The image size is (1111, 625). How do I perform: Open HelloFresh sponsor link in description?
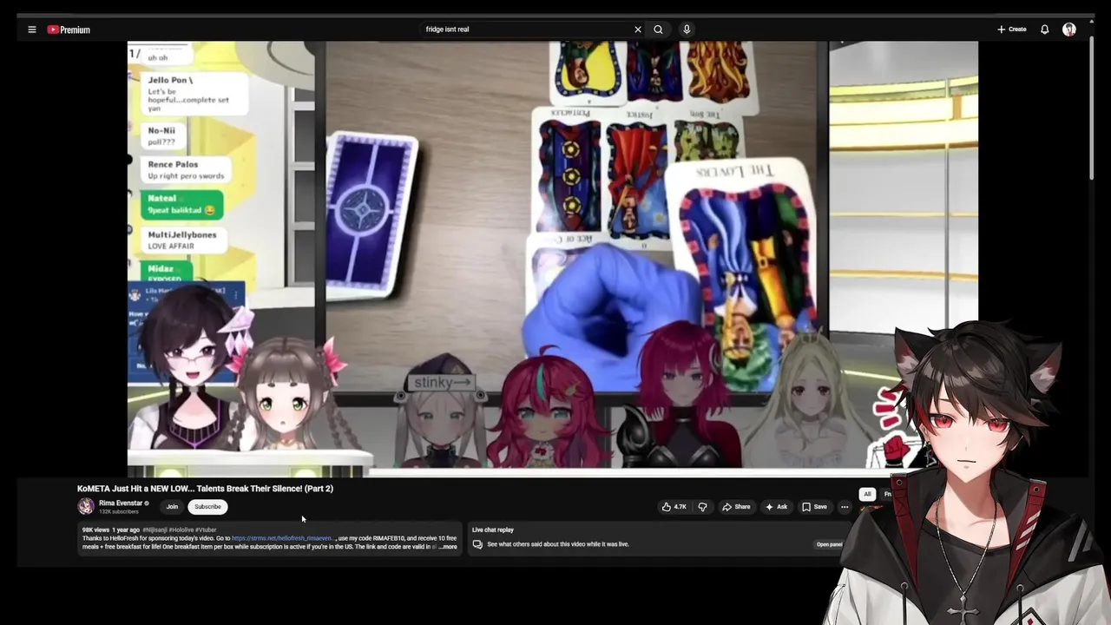(282, 538)
